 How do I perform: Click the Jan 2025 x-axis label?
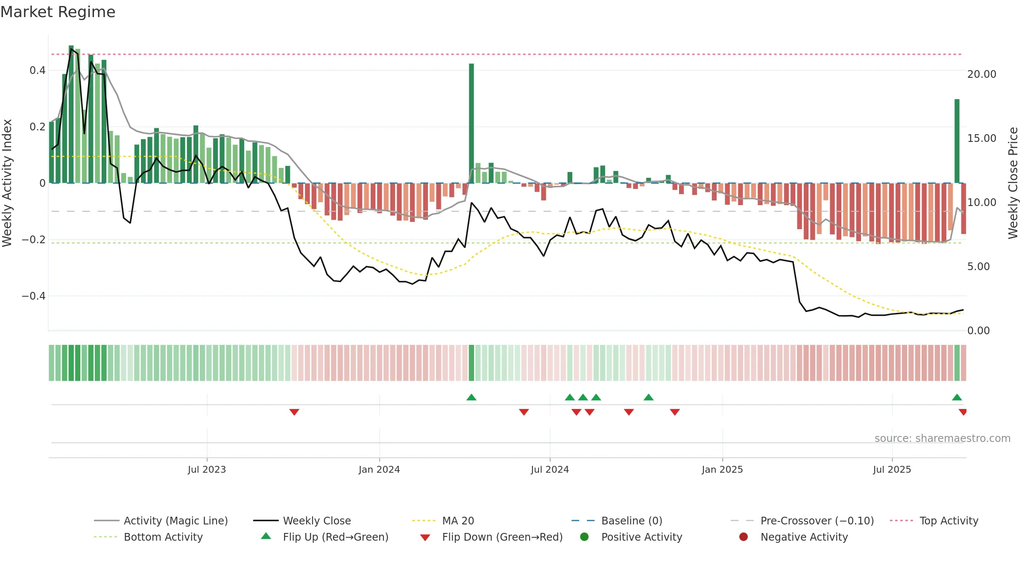pyautogui.click(x=723, y=469)
